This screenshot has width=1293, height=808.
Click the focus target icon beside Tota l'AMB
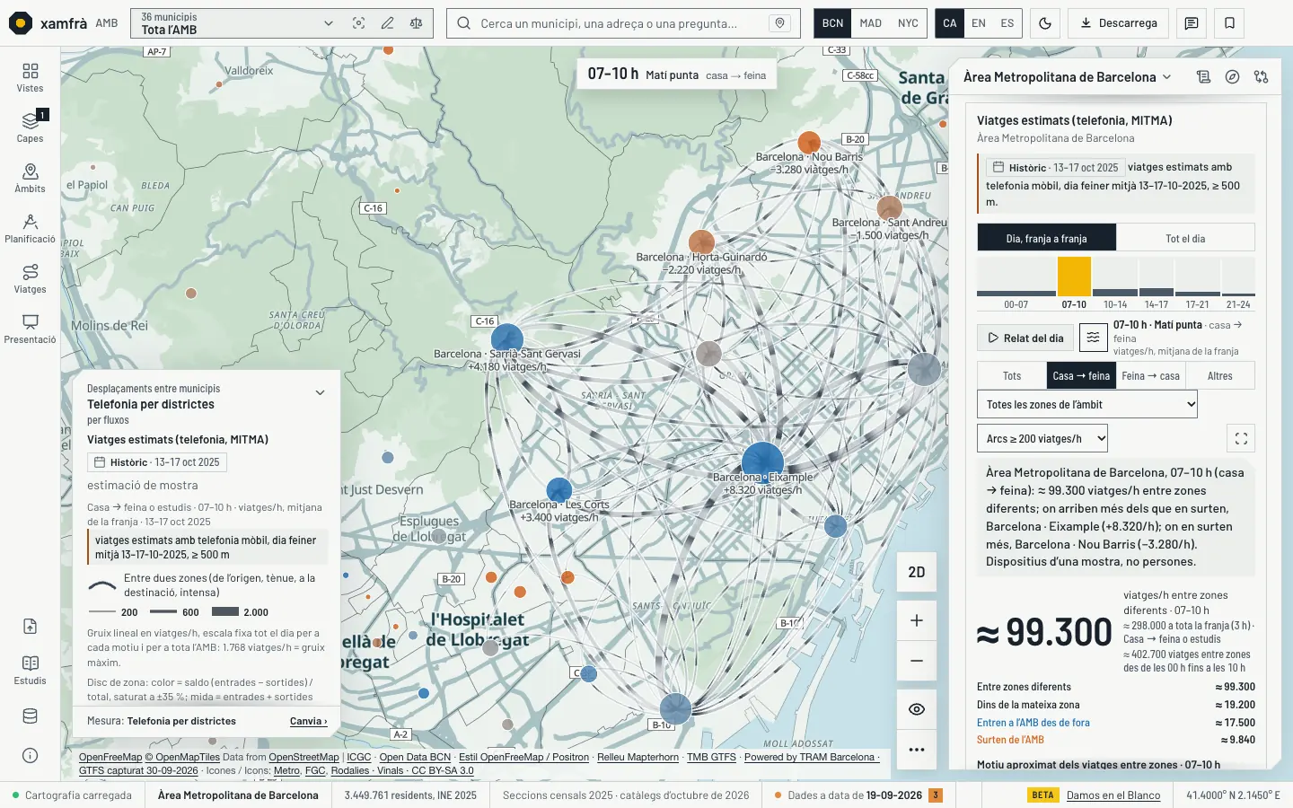pyautogui.click(x=358, y=23)
